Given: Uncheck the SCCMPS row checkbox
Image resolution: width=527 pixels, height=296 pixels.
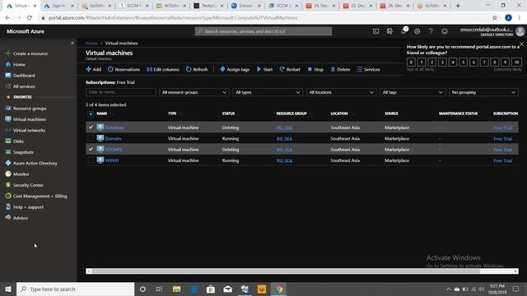Looking at the screenshot, I should [x=91, y=149].
